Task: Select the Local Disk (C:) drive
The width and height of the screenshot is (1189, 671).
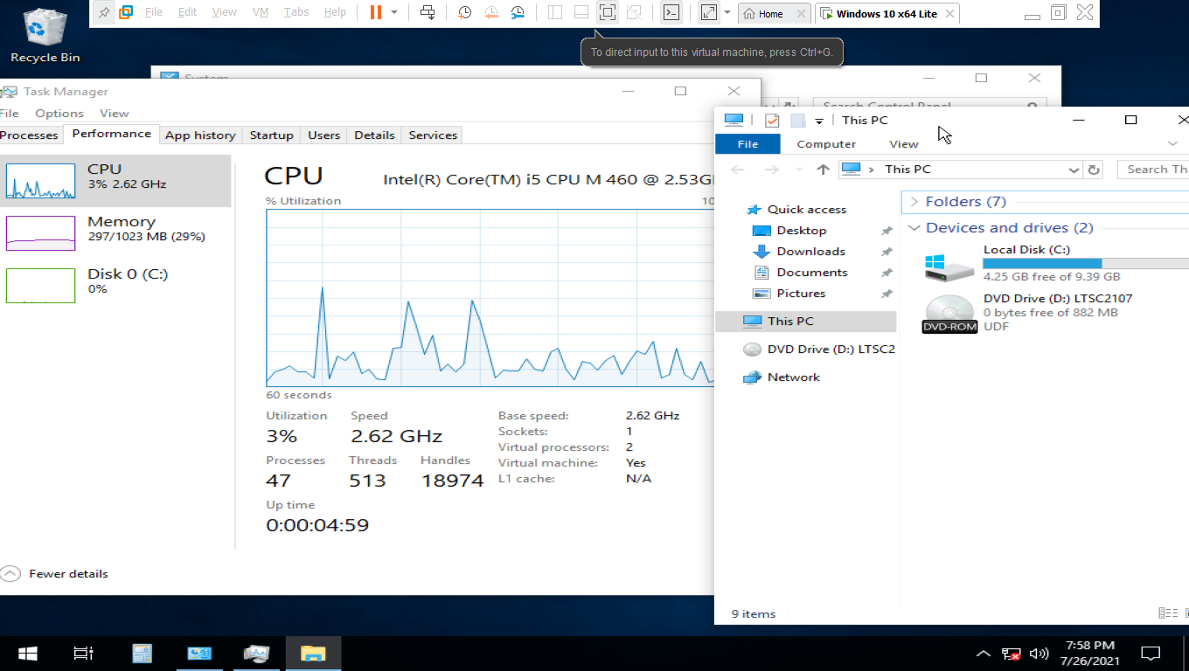Action: [x=1055, y=263]
